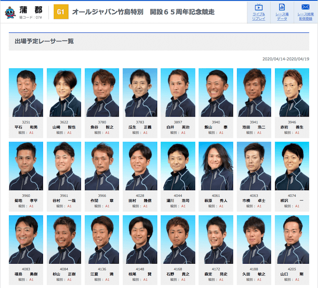Click the name 石野 貴之 under 4168
Image resolution: width=318 pixels, height=288 pixels.
click(x=178, y=274)
